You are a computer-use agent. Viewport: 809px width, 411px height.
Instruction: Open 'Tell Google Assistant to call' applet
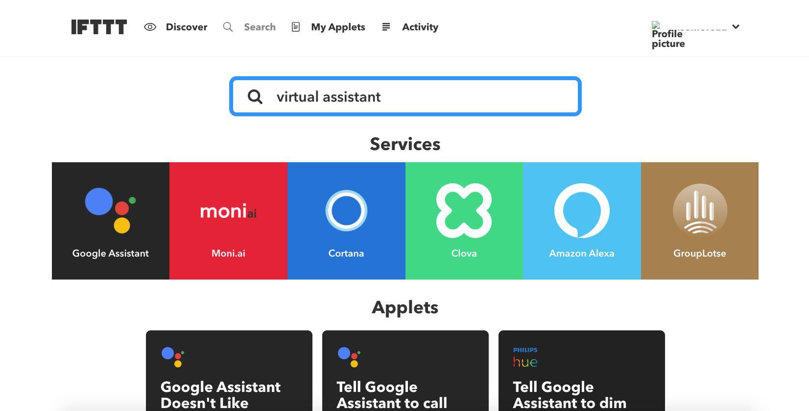(405, 370)
